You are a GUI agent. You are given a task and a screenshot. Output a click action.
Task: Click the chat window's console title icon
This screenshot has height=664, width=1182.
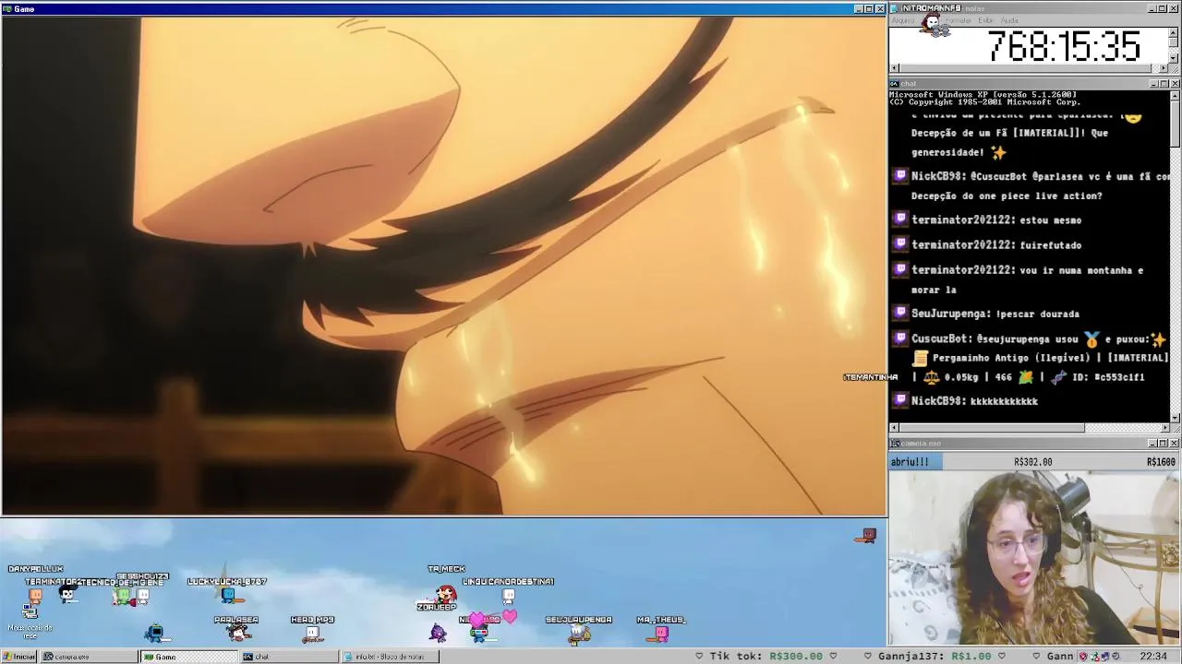pos(895,84)
